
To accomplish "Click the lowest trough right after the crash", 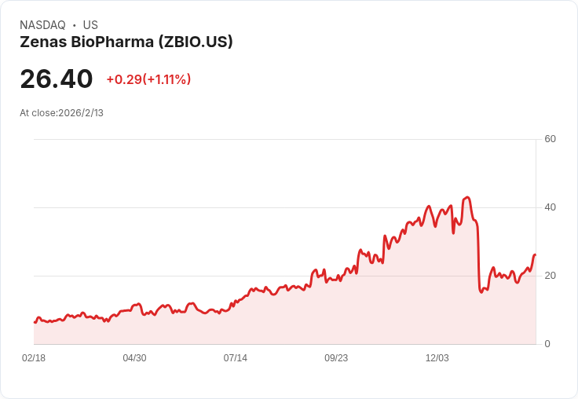I will click(481, 292).
